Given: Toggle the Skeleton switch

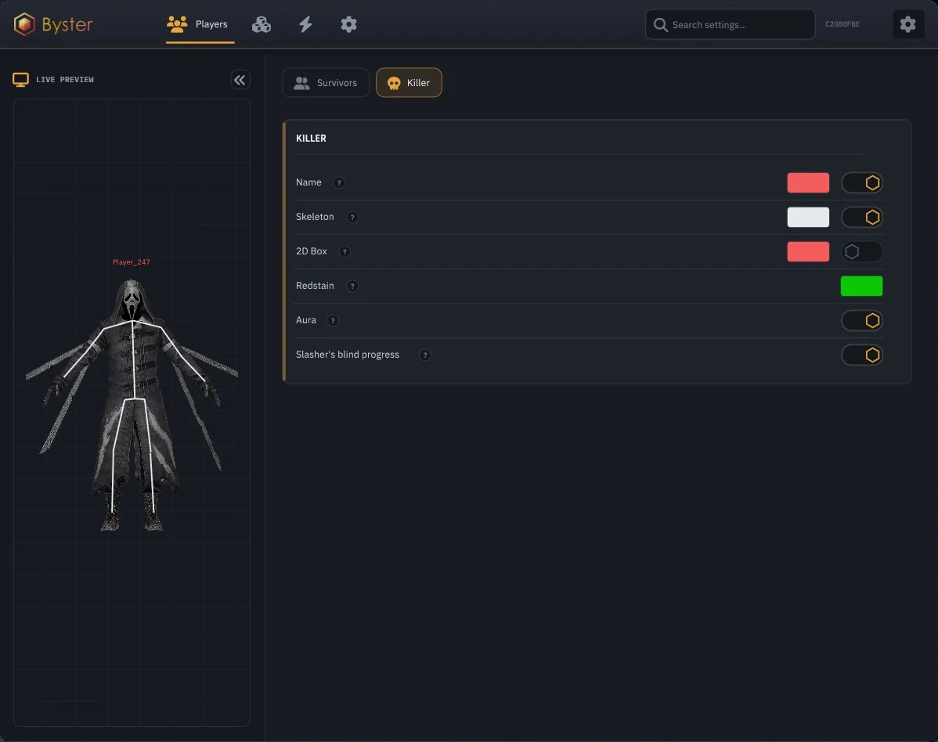Looking at the screenshot, I should pos(861,217).
